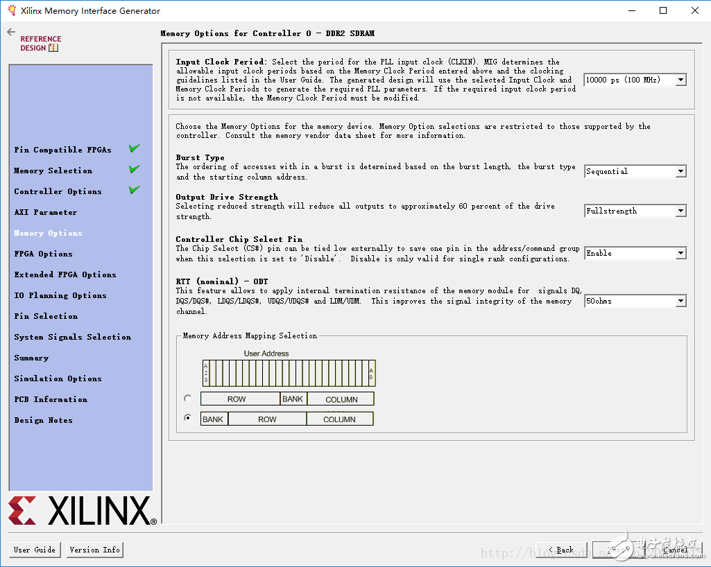Go to FPGA Options step
This screenshot has height=567, width=711.
(x=43, y=254)
